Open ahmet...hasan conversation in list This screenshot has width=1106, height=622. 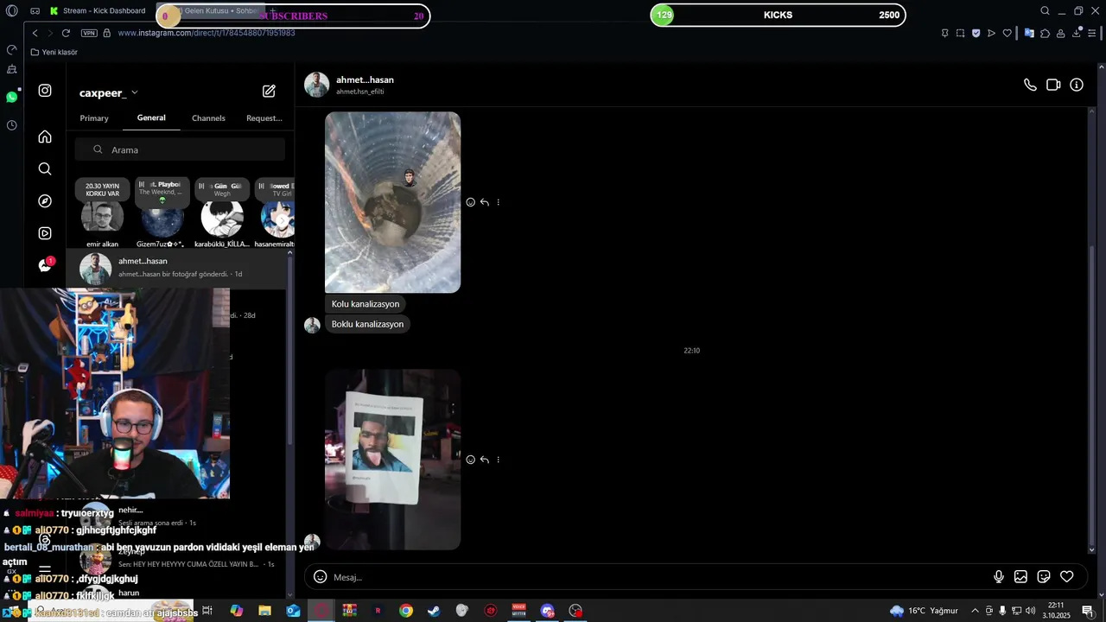[x=176, y=268]
